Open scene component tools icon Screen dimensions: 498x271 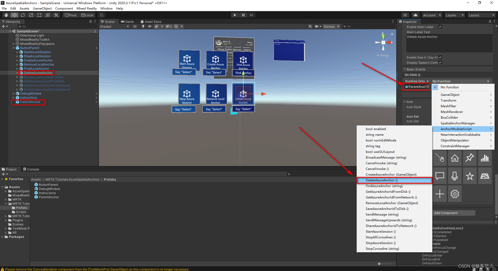310,26
